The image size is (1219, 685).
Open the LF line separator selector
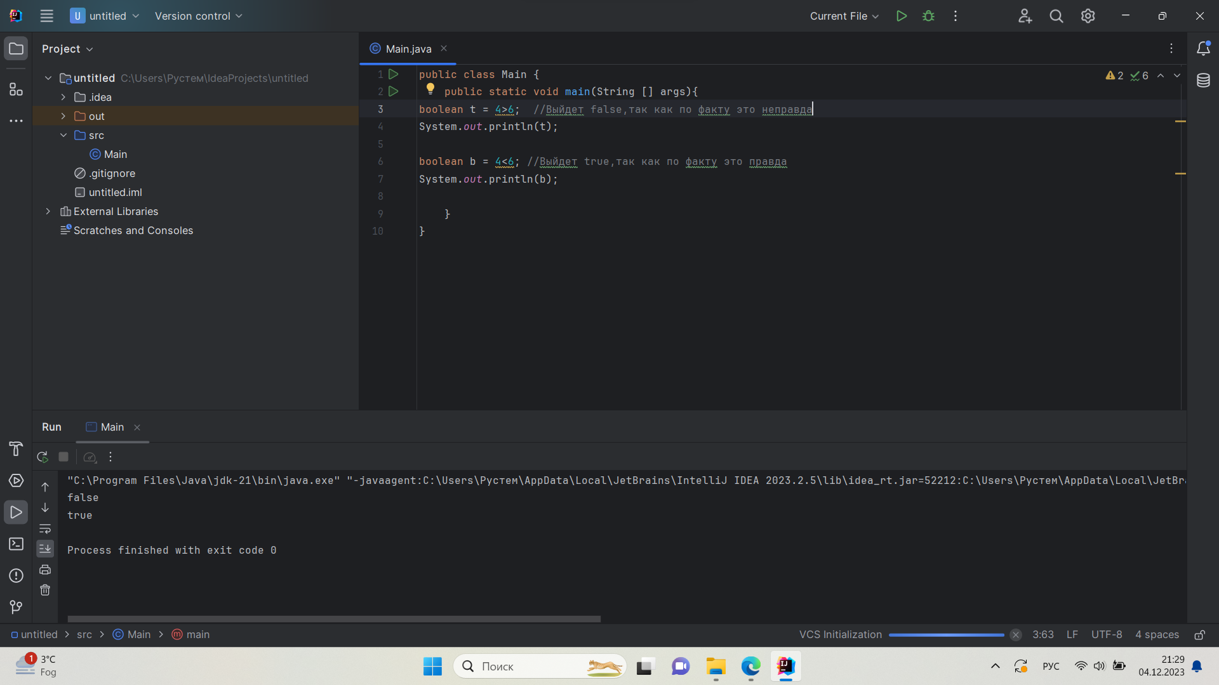pyautogui.click(x=1072, y=635)
